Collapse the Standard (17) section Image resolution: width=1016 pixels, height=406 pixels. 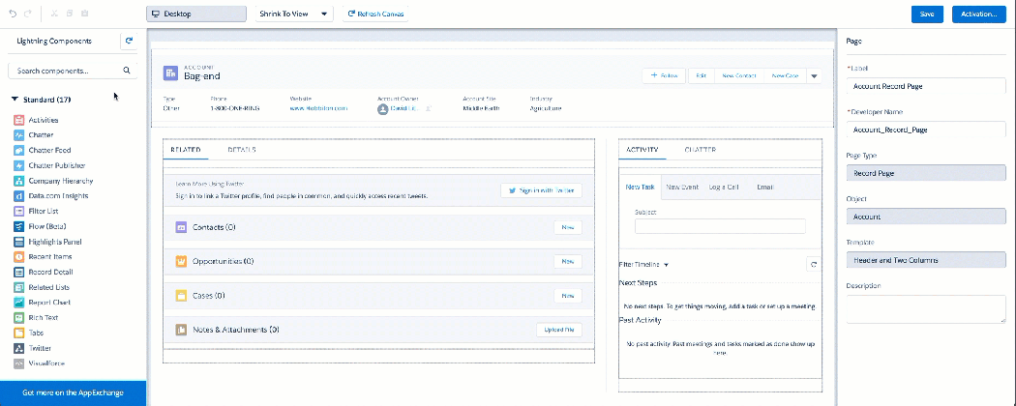(15, 100)
